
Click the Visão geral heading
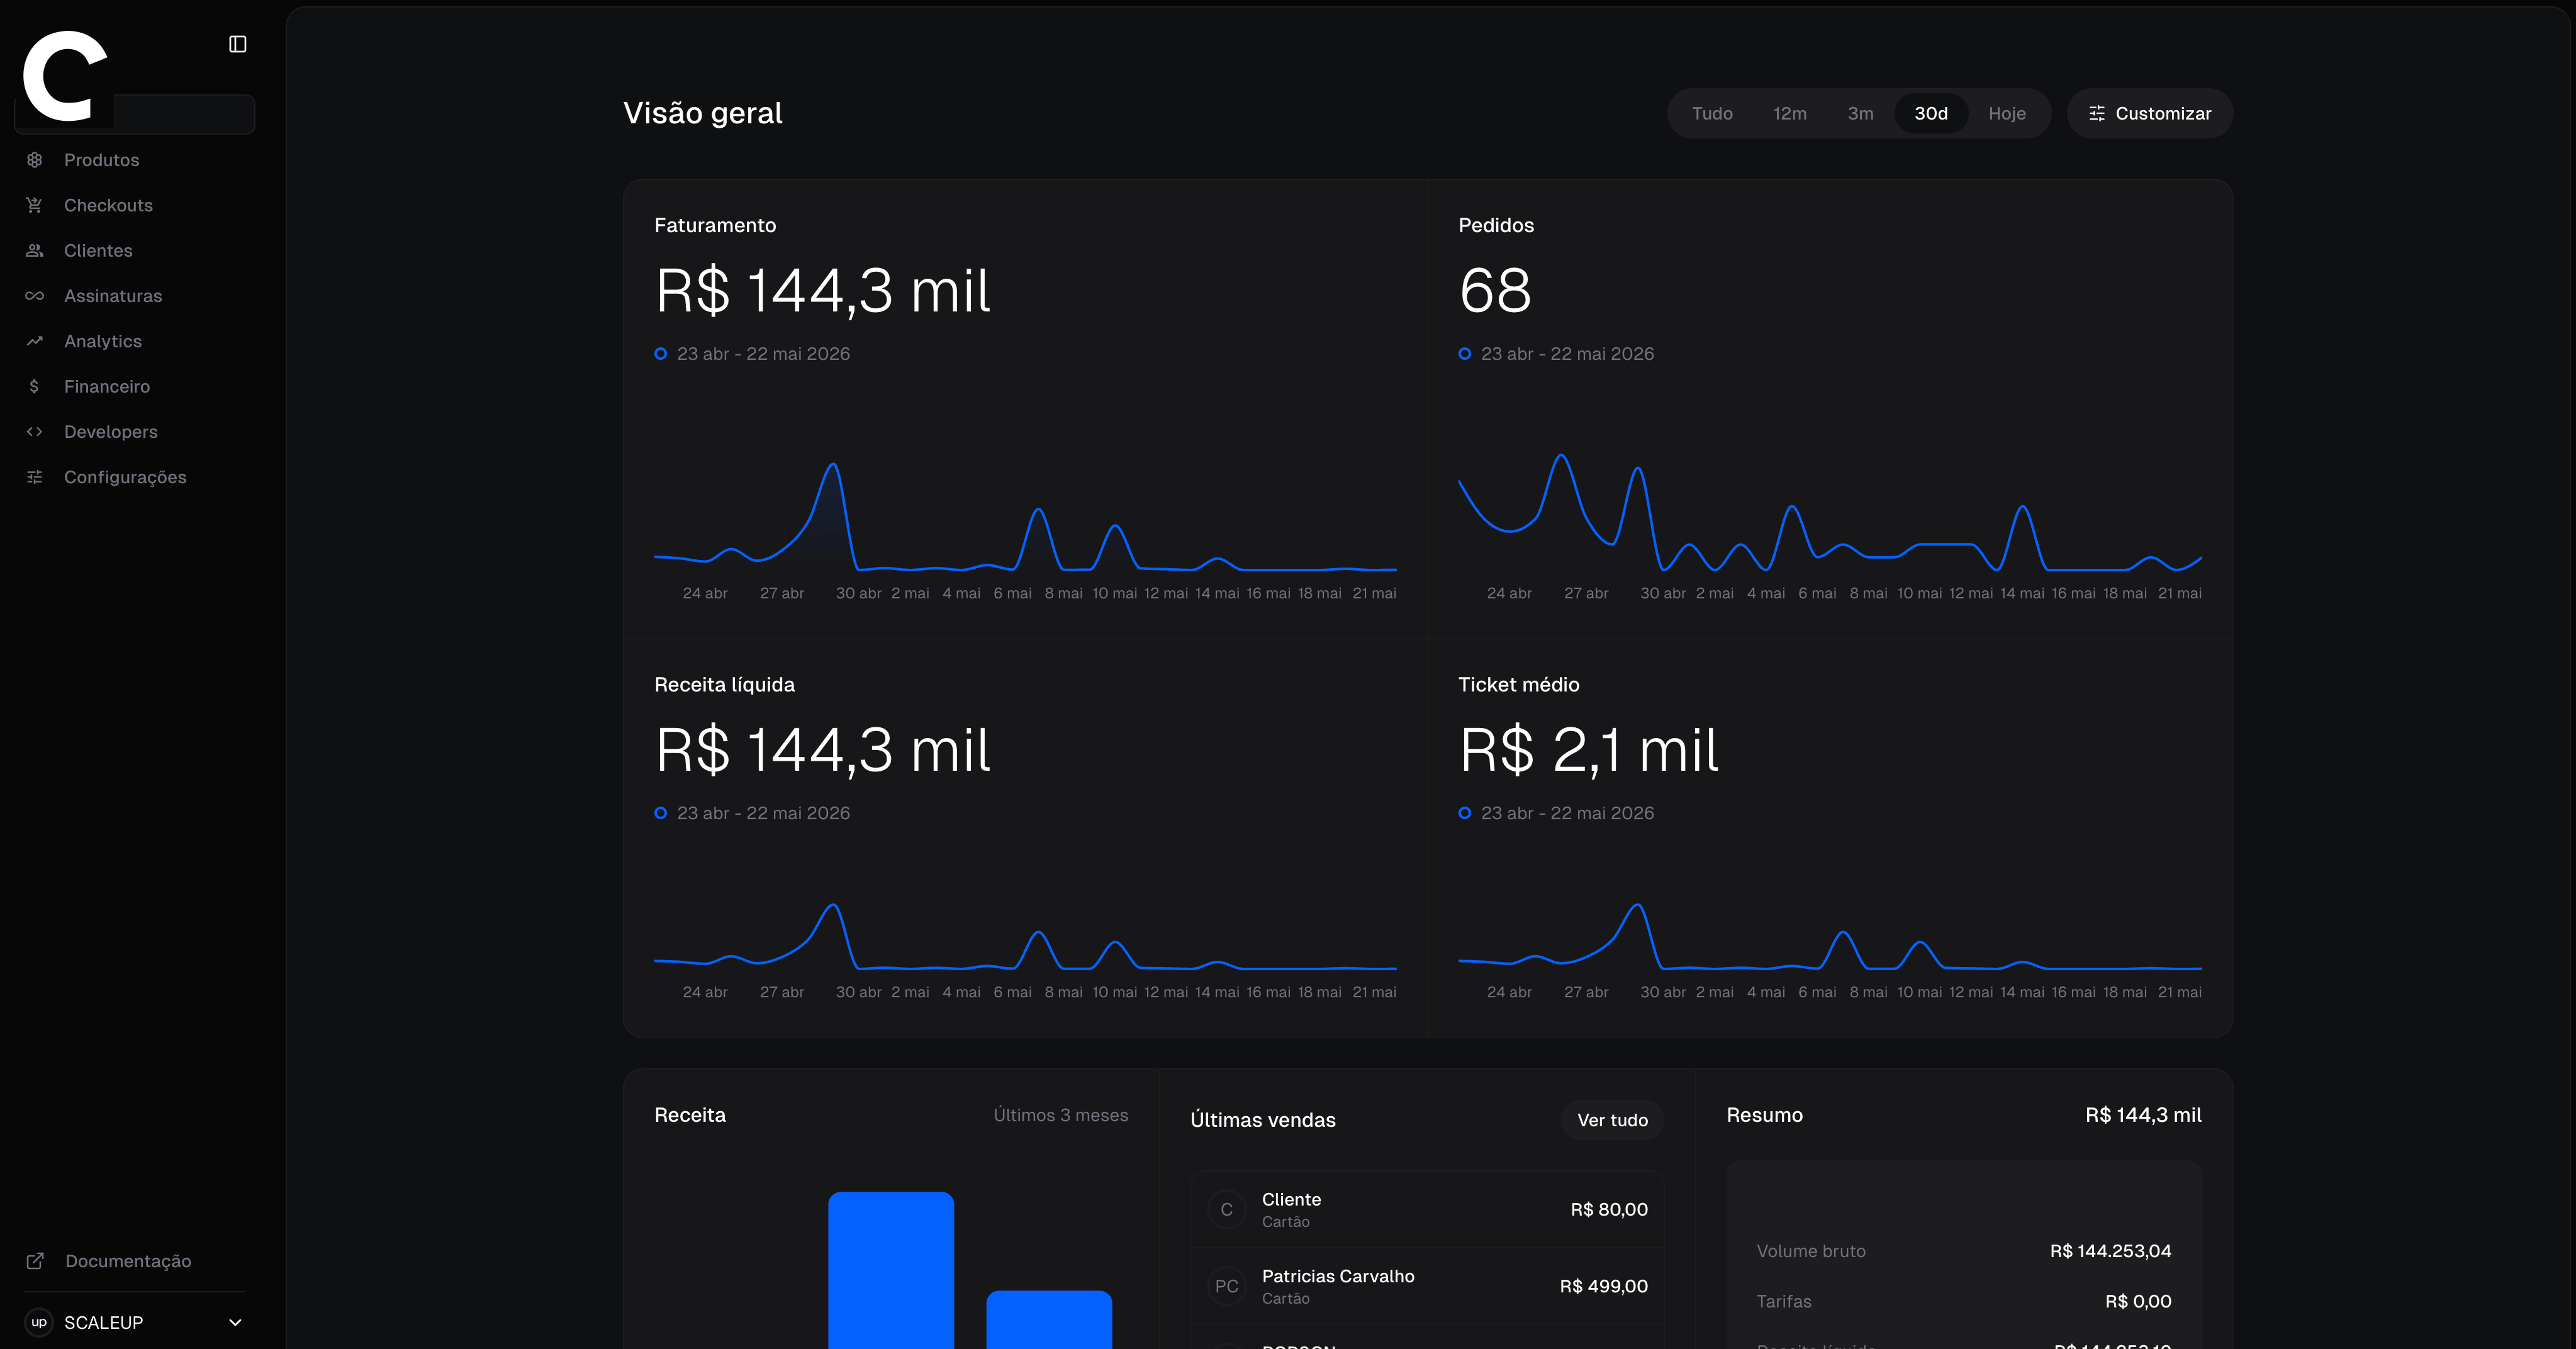703,113
